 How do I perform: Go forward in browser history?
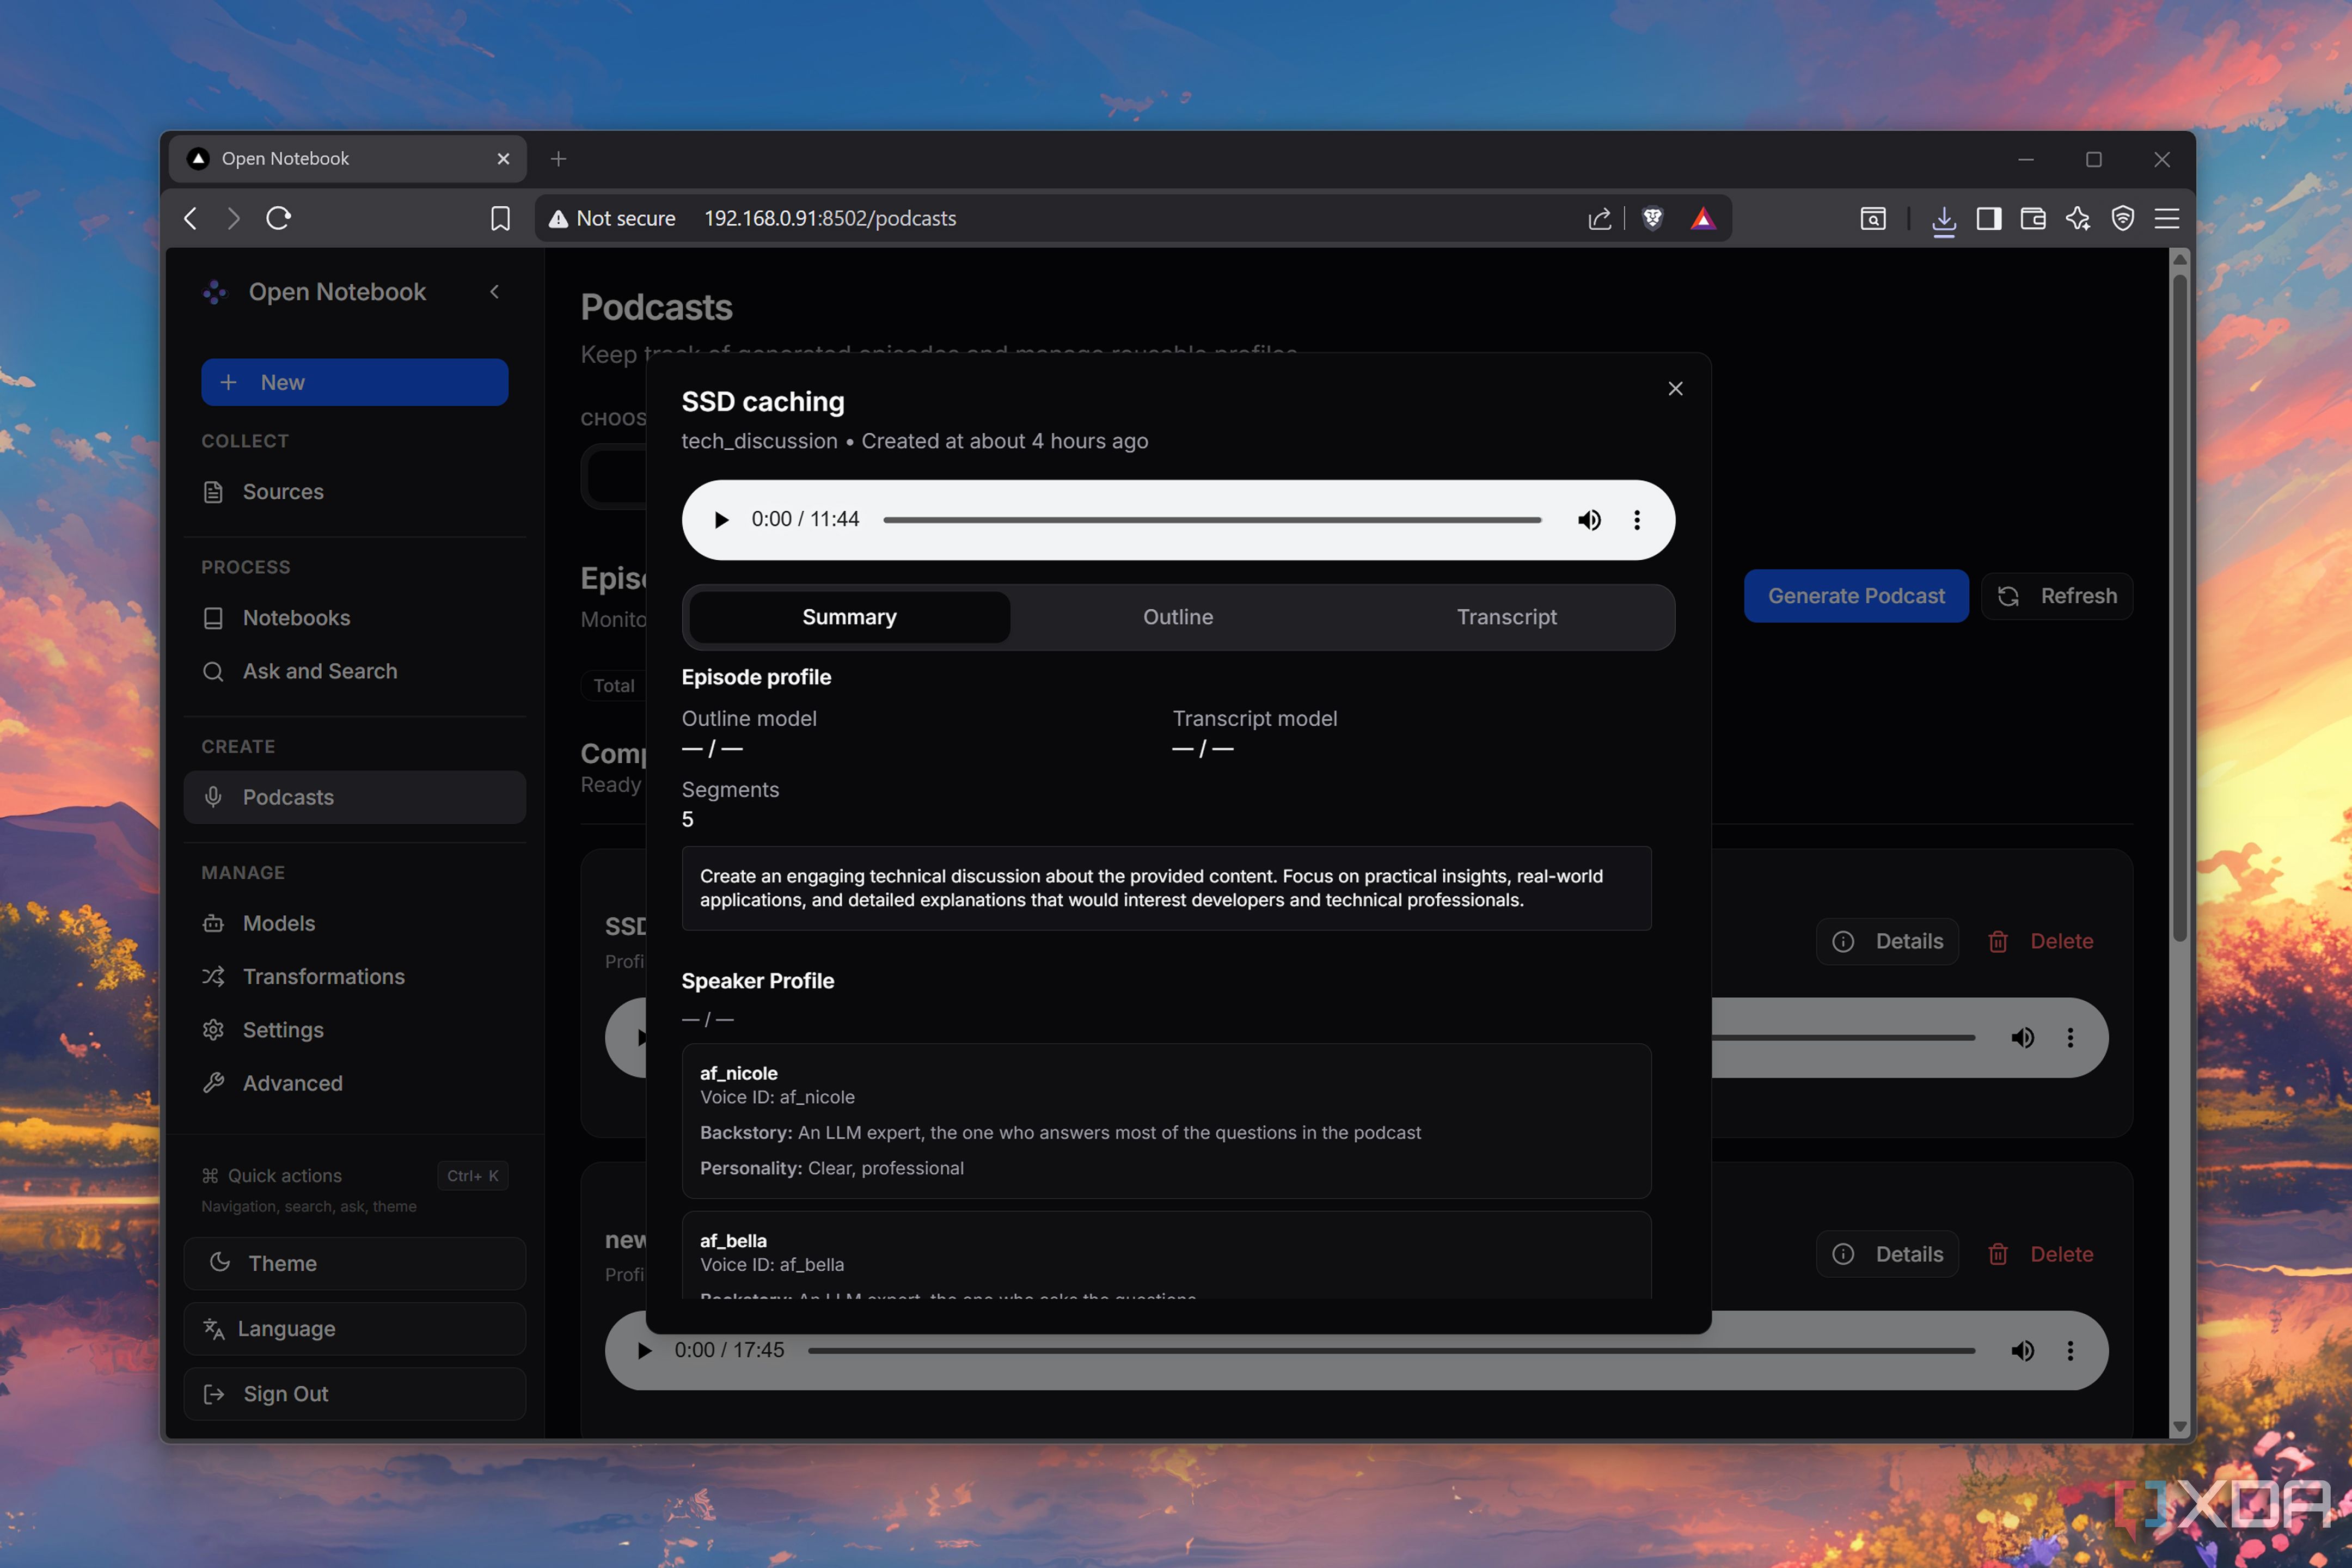click(x=234, y=218)
